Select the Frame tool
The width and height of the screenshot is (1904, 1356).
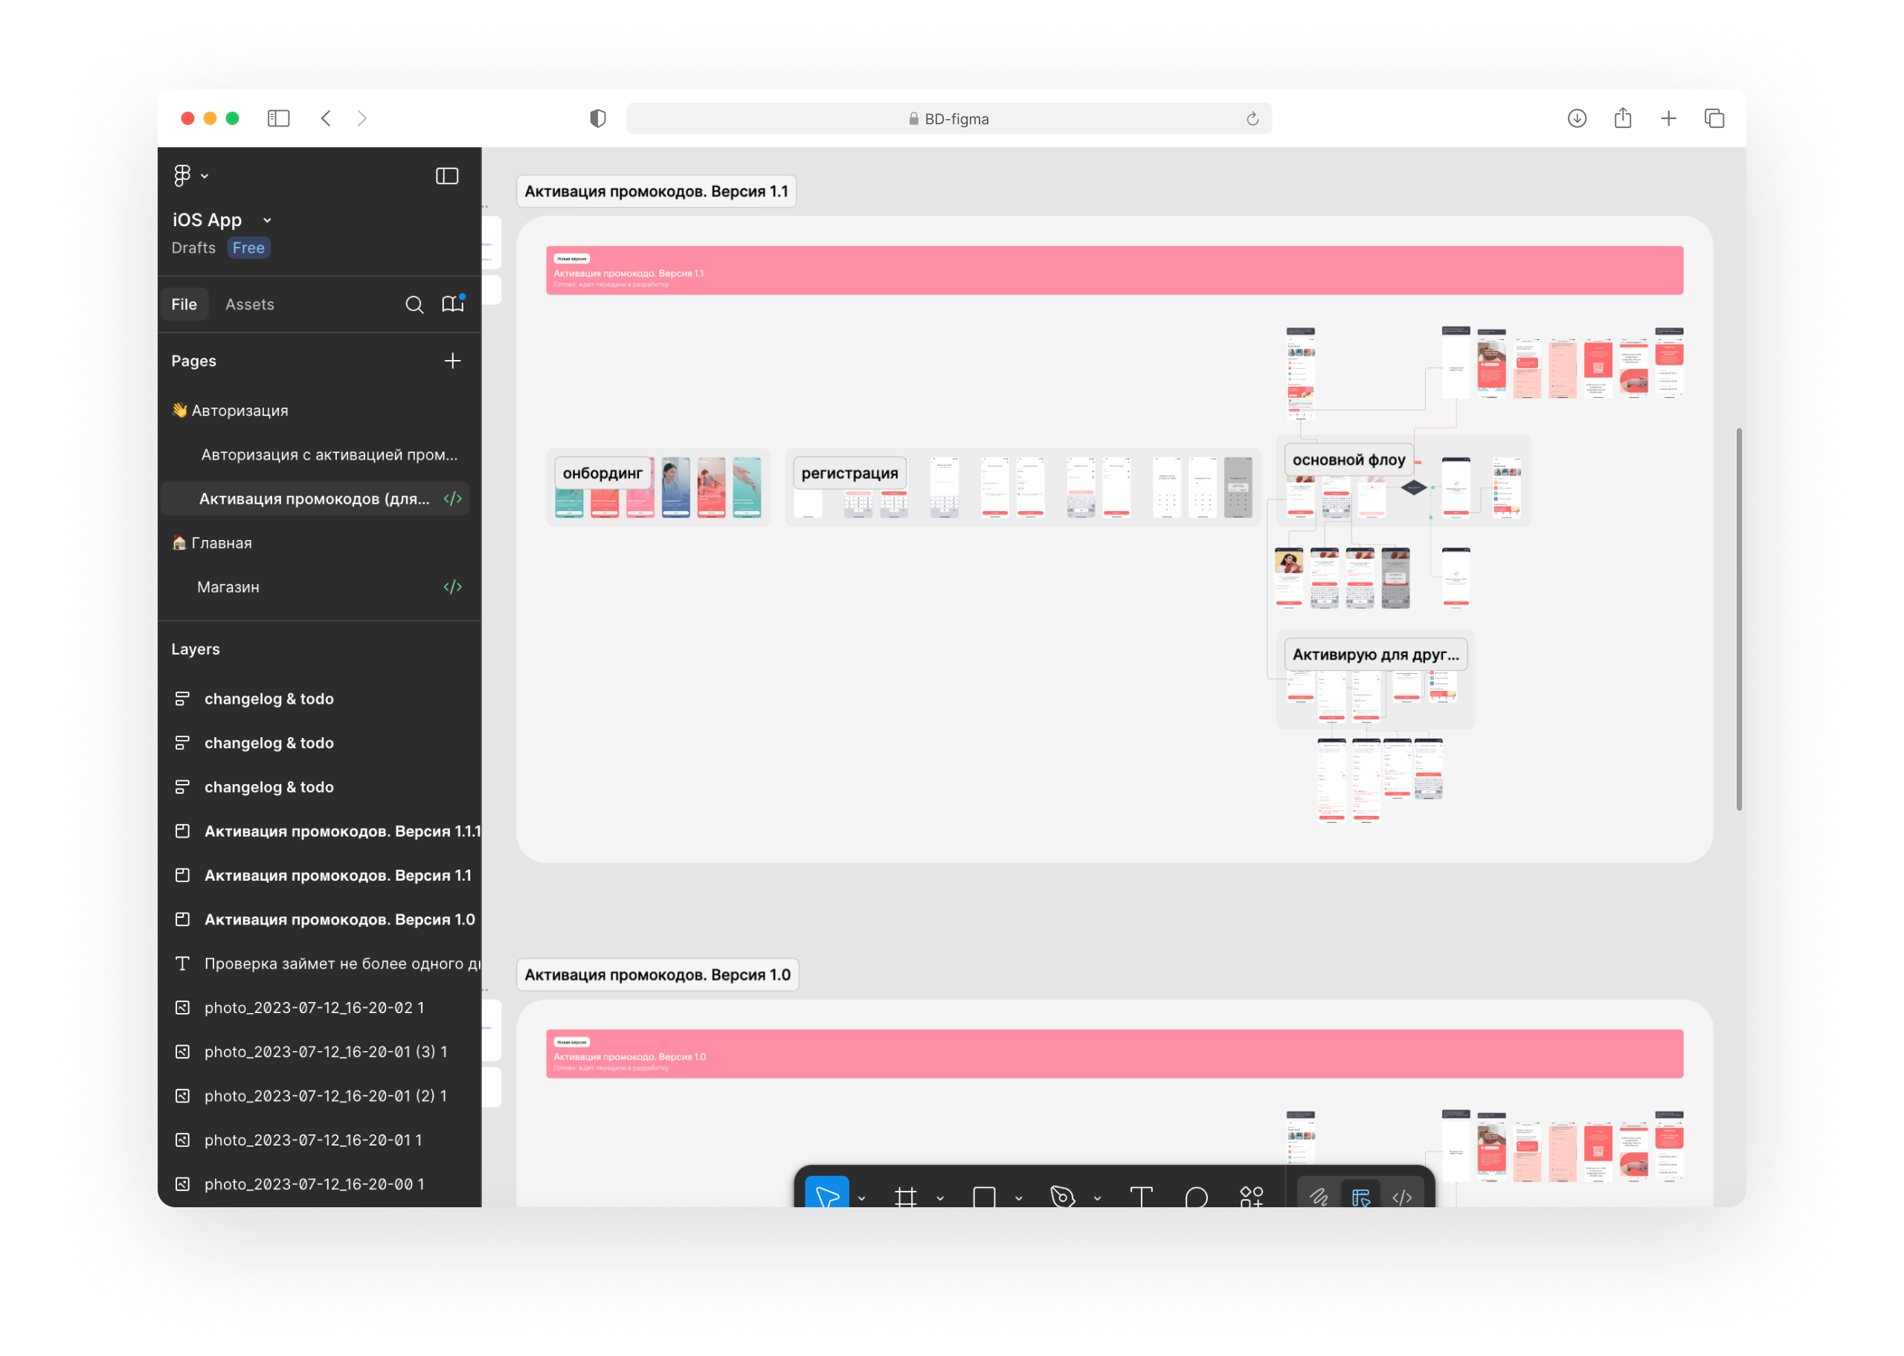(x=905, y=1197)
